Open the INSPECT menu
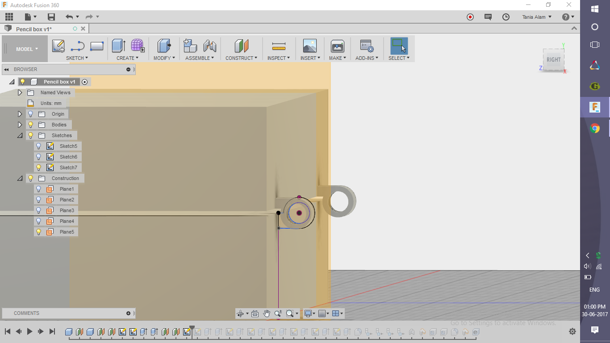 (x=279, y=58)
